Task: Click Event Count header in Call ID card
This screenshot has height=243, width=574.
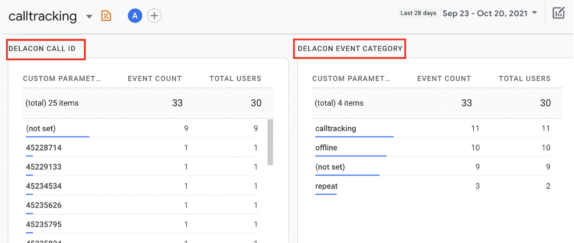Action: [x=155, y=78]
